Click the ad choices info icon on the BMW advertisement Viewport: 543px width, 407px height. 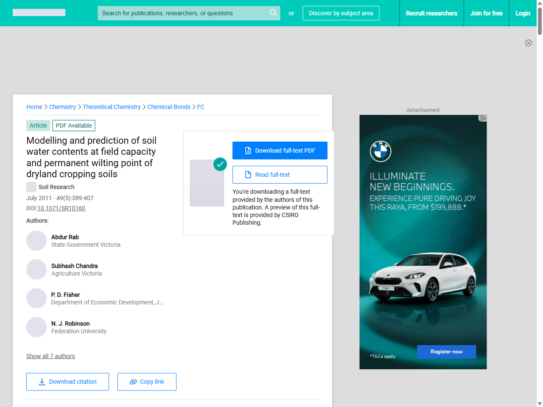pyautogui.click(x=483, y=119)
